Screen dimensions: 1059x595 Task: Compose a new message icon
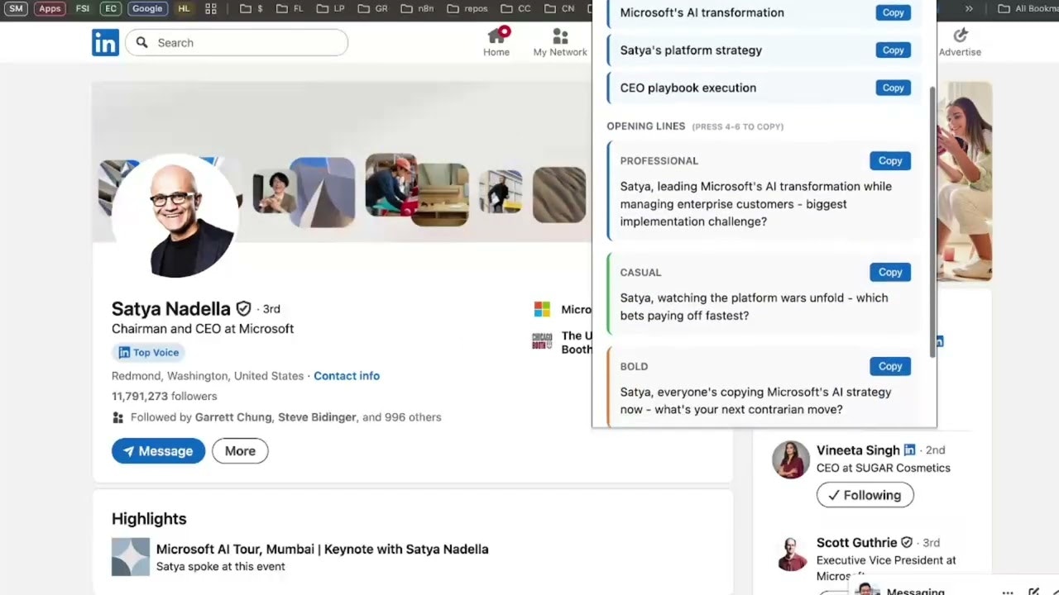tap(1033, 592)
